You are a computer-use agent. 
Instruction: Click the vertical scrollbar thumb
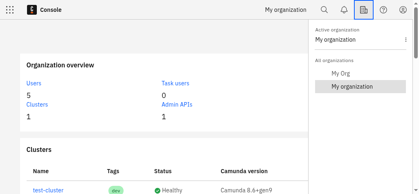pos(416,32)
